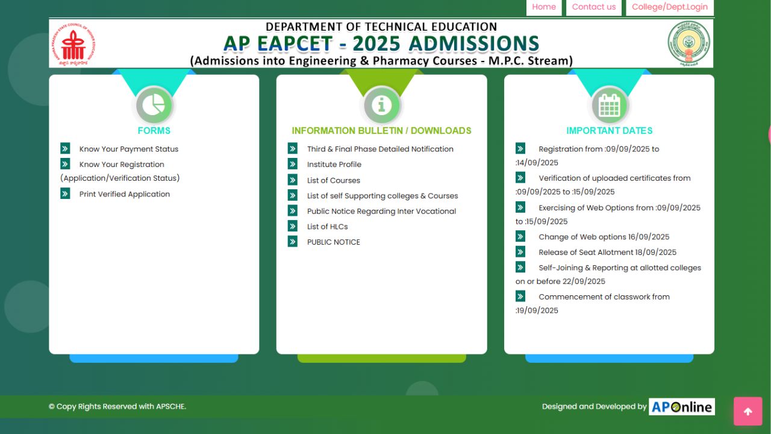This screenshot has width=771, height=434.
Task: Click arrow bullet beside Exercising of Web Options
Action: (520, 207)
